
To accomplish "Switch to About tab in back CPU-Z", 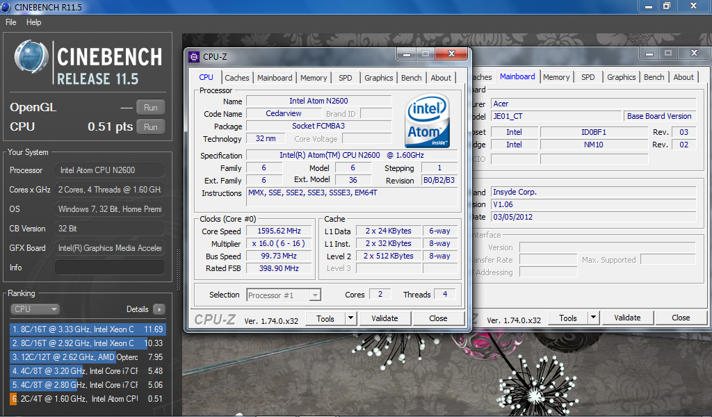I will [x=683, y=77].
